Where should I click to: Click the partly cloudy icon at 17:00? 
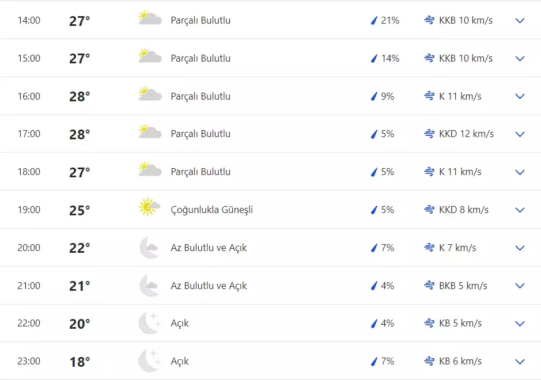150,132
